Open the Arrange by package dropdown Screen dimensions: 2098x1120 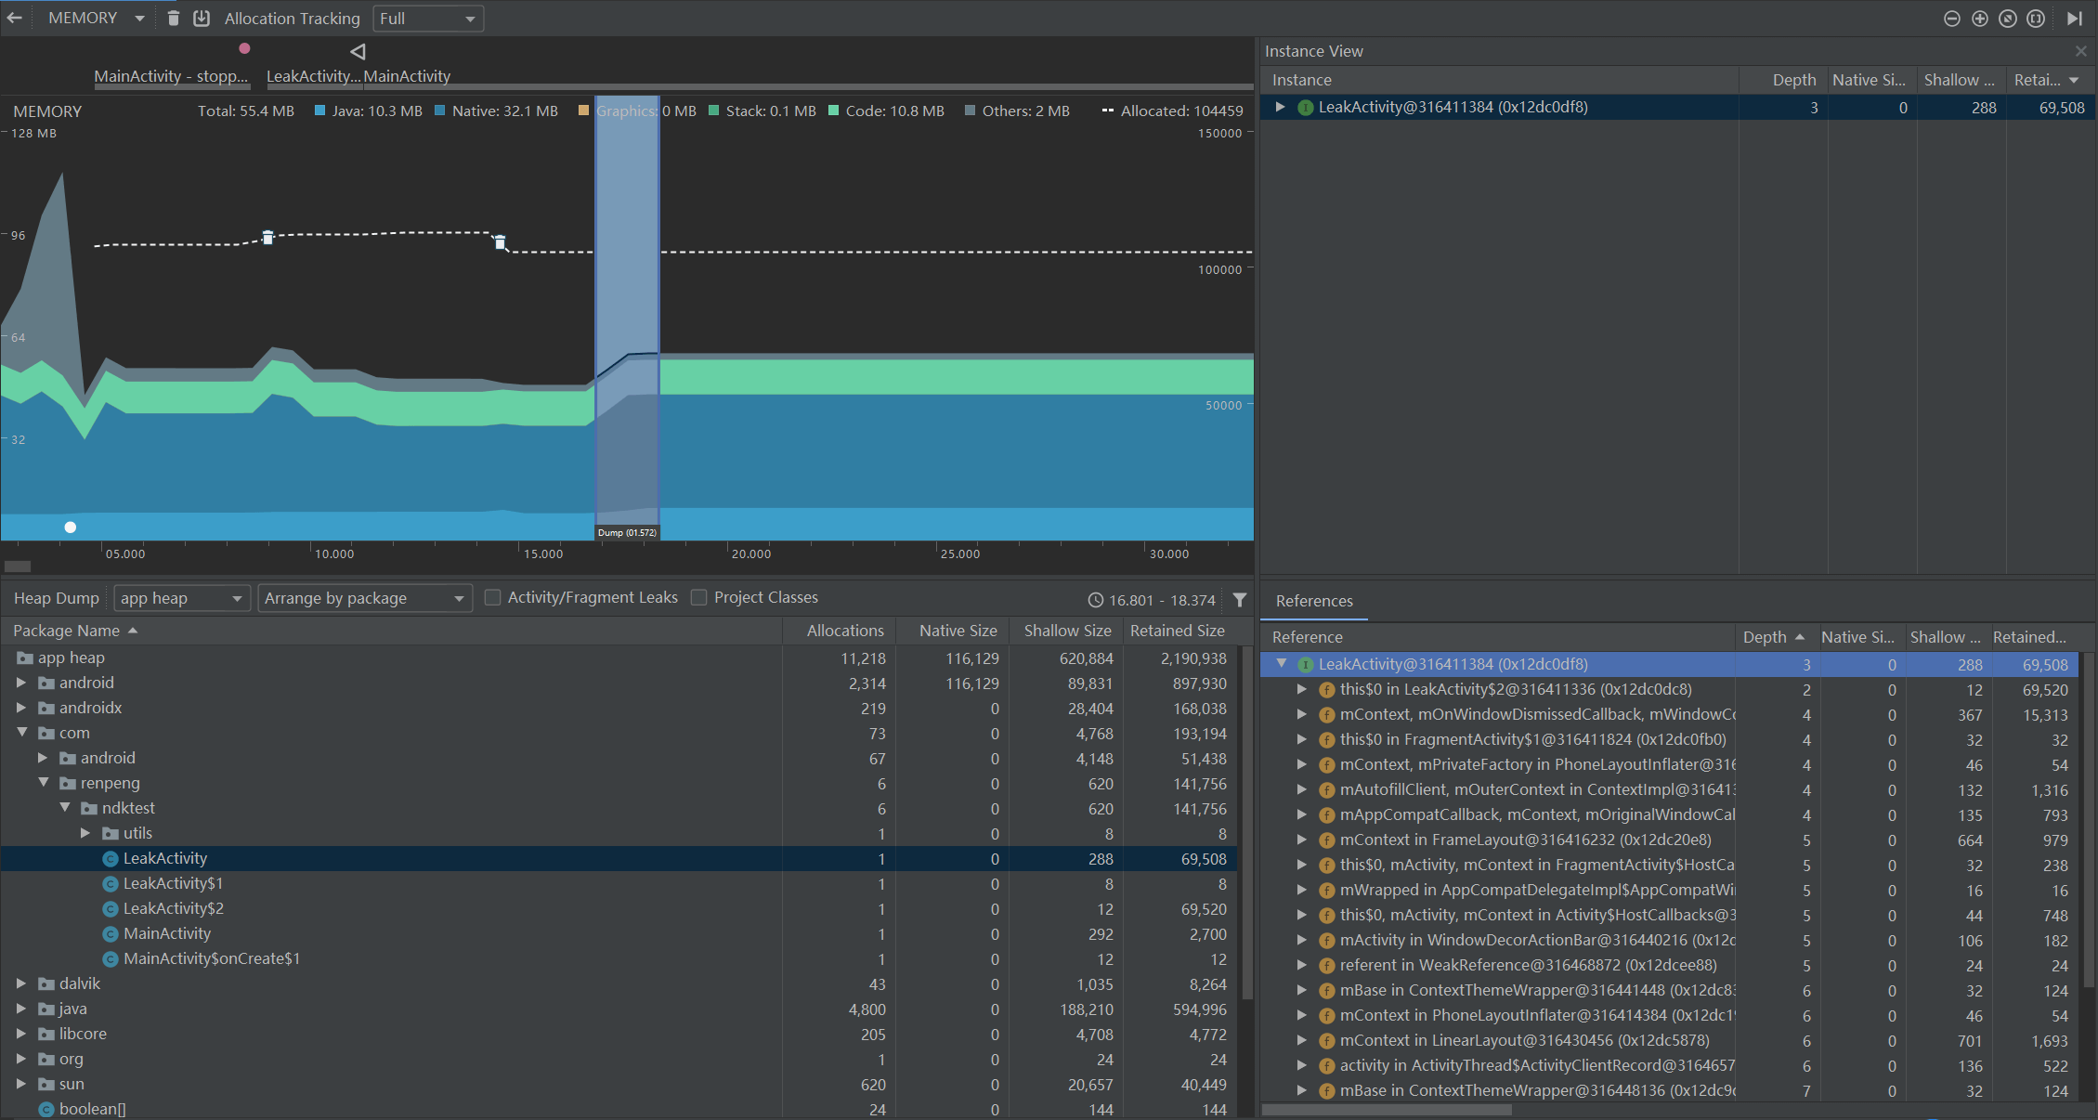[364, 598]
